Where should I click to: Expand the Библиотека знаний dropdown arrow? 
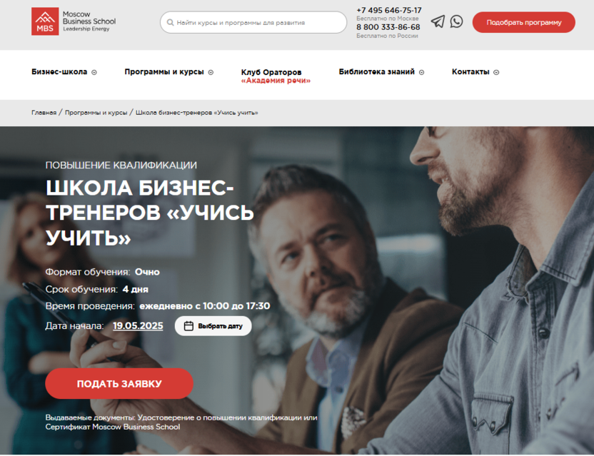pos(422,72)
